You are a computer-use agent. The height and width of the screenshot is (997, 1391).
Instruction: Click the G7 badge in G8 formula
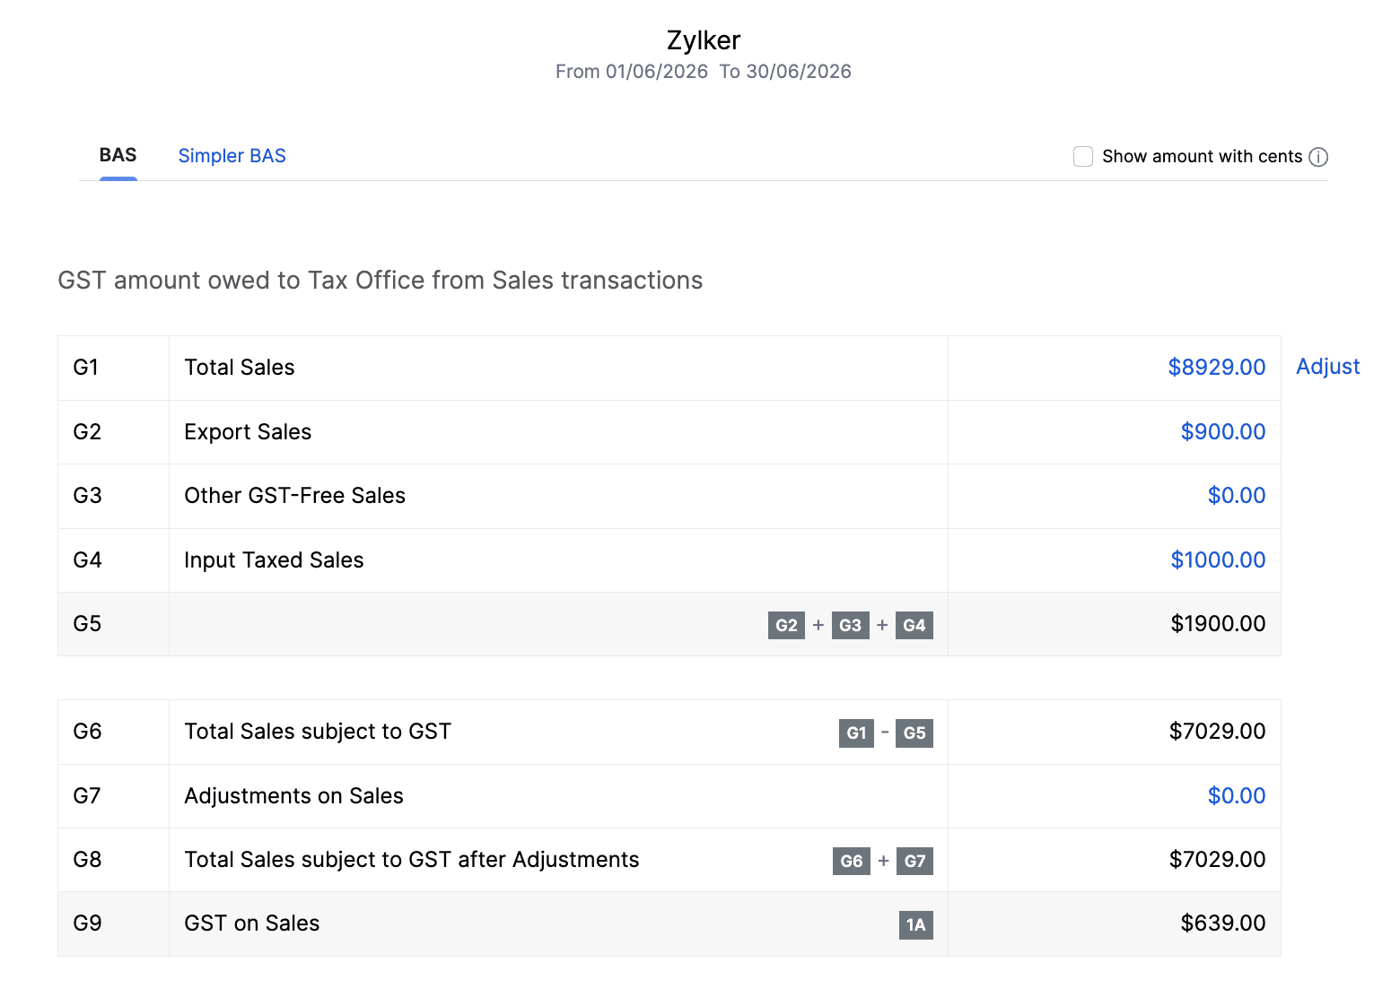pos(914,861)
